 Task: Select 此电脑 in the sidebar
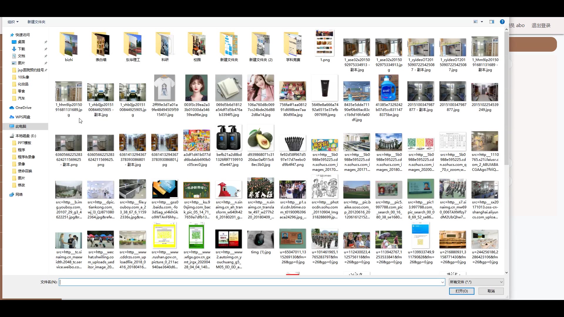tap(21, 127)
